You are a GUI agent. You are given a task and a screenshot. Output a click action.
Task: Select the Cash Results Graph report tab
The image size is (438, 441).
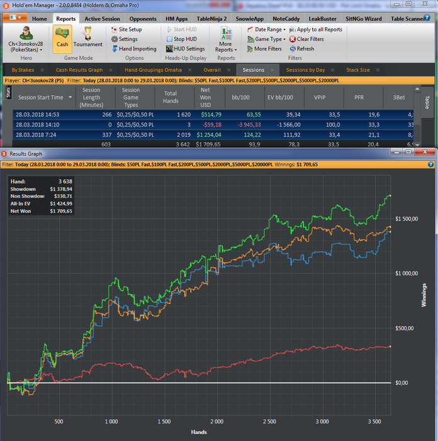pos(79,70)
